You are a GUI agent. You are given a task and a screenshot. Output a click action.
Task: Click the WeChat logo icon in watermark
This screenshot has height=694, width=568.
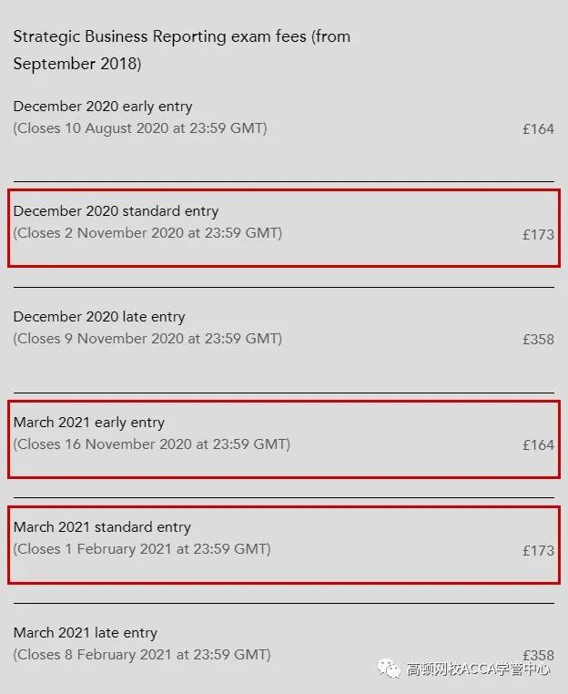tap(389, 668)
